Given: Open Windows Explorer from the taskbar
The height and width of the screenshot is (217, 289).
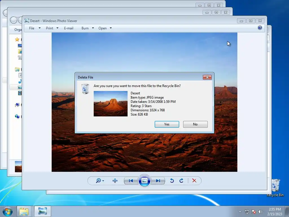Looking at the screenshot, I should click(24, 211).
